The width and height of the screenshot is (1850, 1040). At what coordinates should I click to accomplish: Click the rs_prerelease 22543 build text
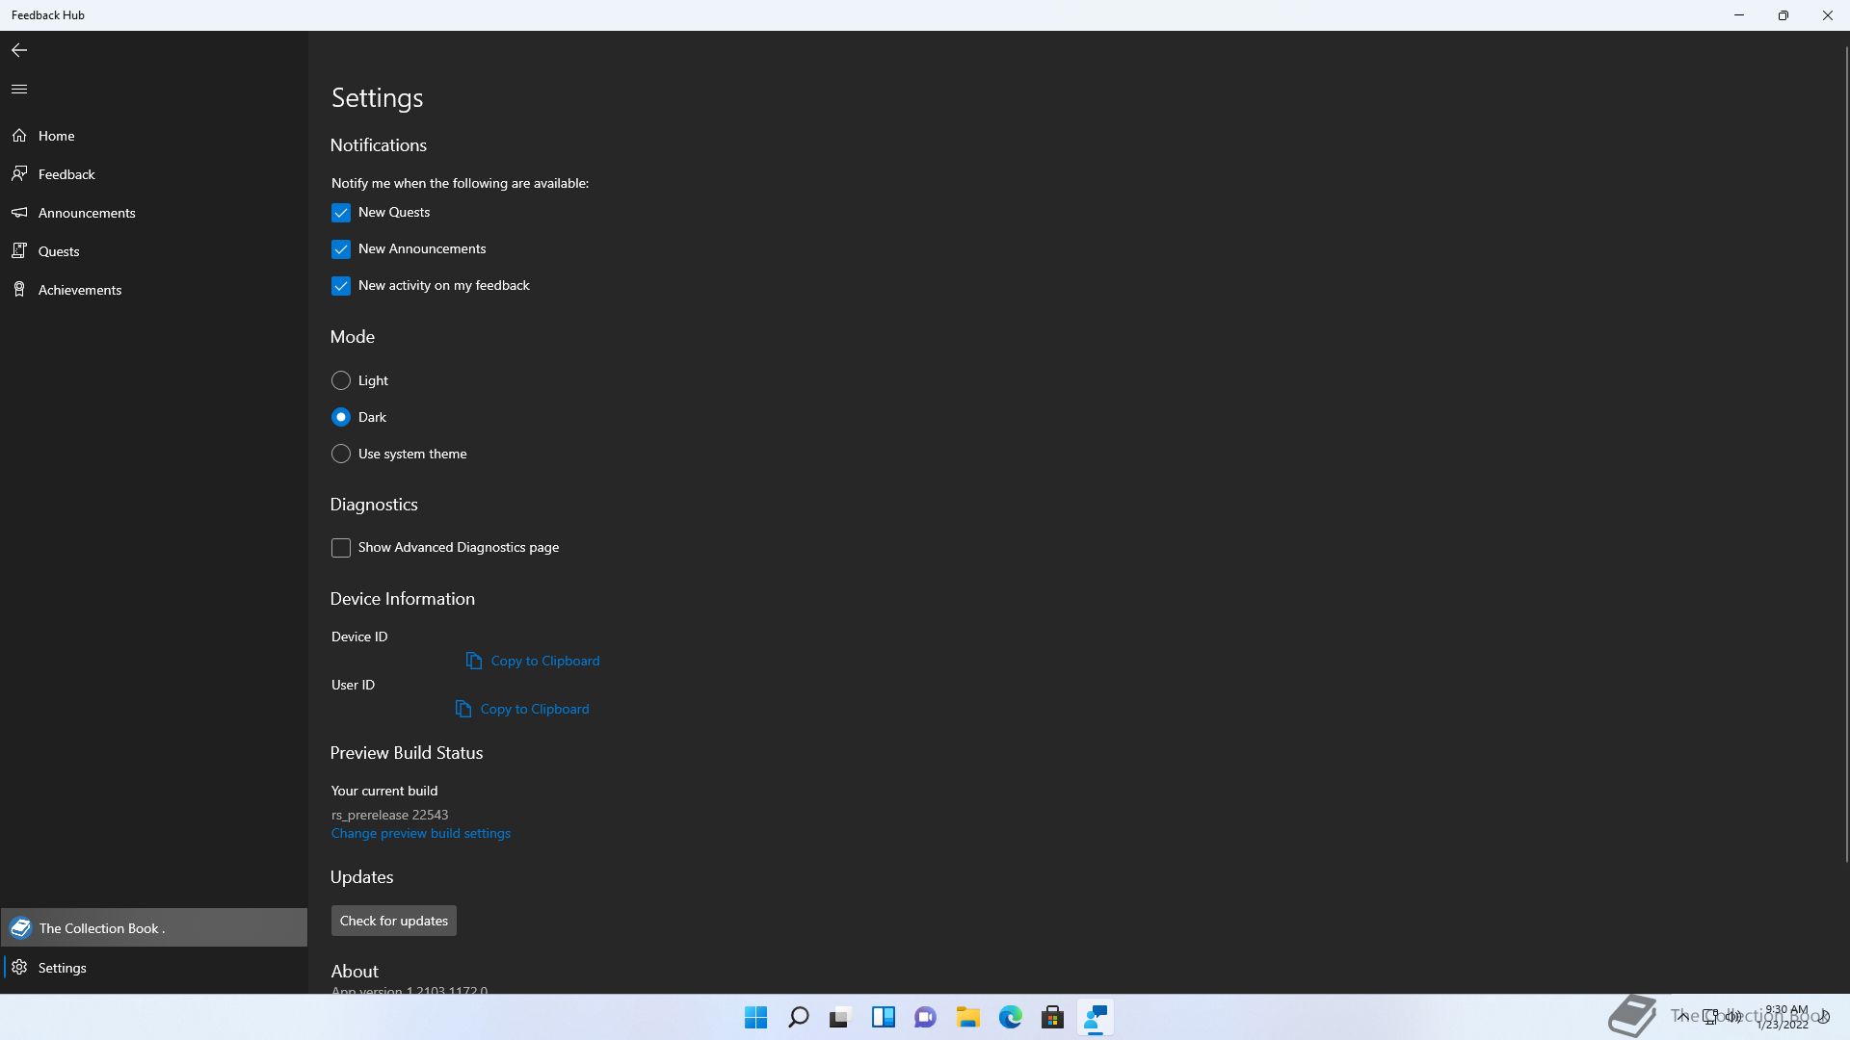(389, 815)
